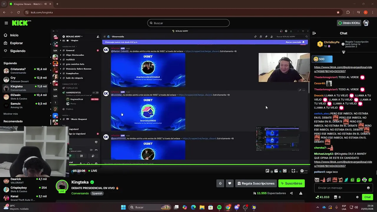Open the player settings gear

(x=302, y=171)
